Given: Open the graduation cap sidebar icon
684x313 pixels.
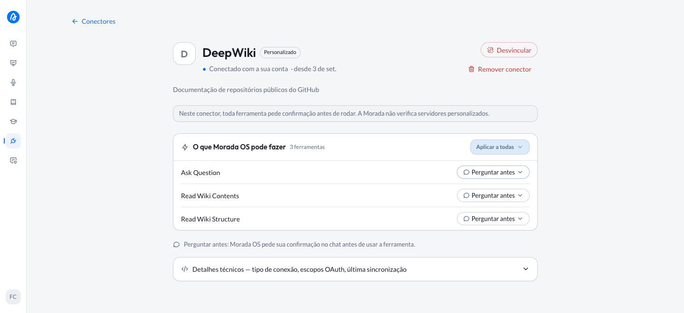Looking at the screenshot, I should click(13, 121).
